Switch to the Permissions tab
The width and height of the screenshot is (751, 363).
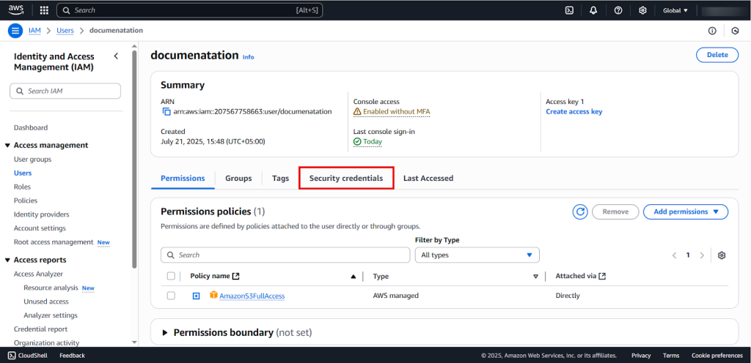[183, 178]
